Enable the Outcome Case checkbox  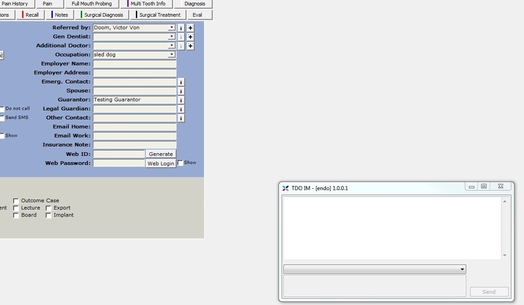(x=16, y=201)
